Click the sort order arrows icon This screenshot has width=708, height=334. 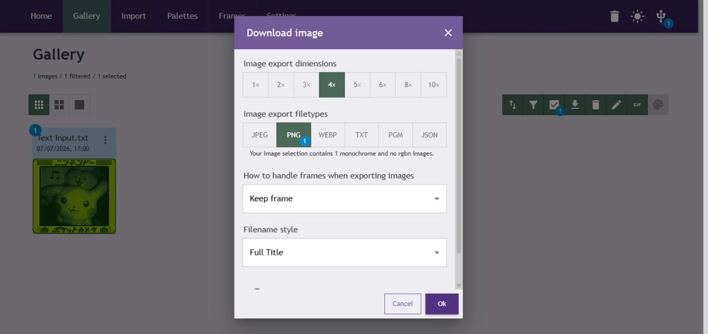pyautogui.click(x=513, y=105)
